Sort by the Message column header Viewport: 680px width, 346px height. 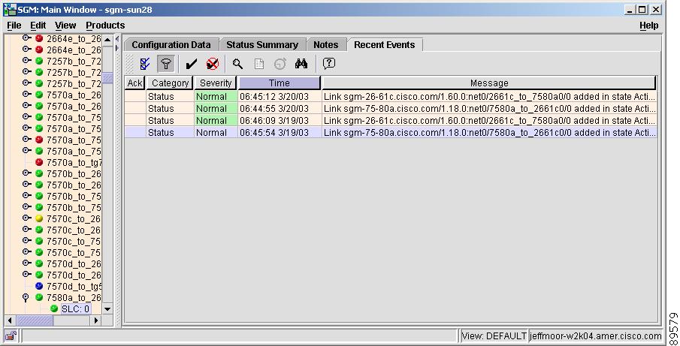[x=489, y=83]
